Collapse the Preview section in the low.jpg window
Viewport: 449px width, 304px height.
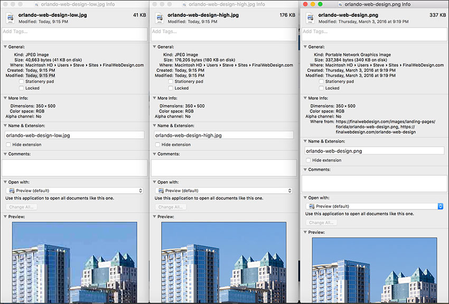pos(5,216)
